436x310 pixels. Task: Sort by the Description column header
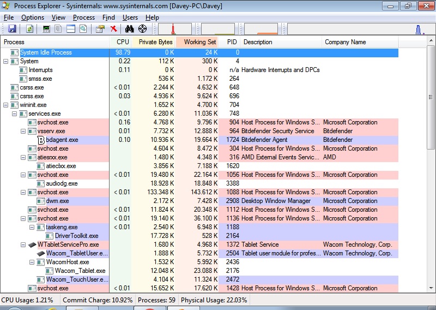[x=281, y=42]
